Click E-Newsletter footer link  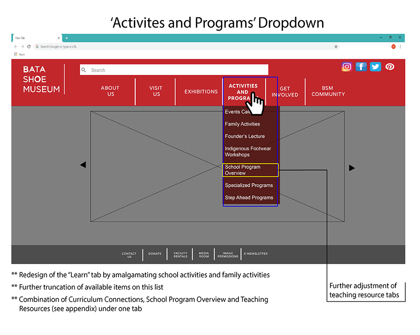(x=256, y=254)
